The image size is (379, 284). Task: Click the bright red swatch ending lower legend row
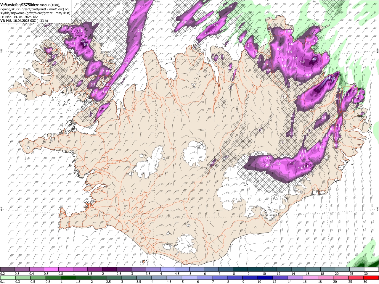[x=371, y=277]
